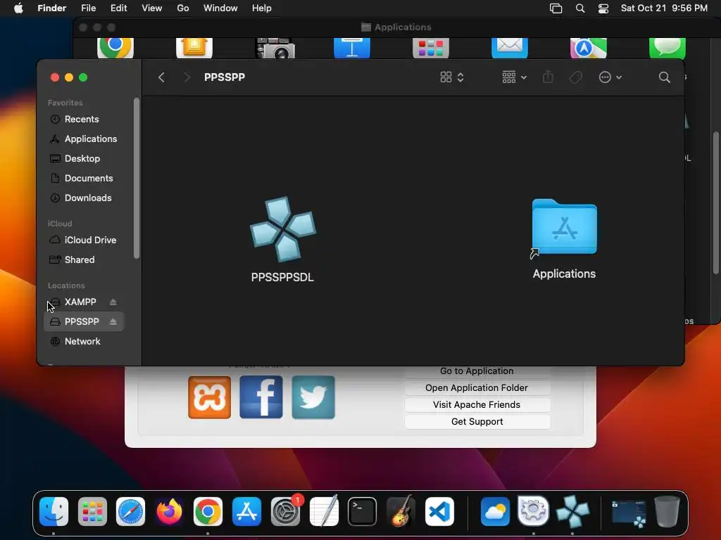
Task: Open the Action ellipsis menu dropdown
Action: coord(610,77)
